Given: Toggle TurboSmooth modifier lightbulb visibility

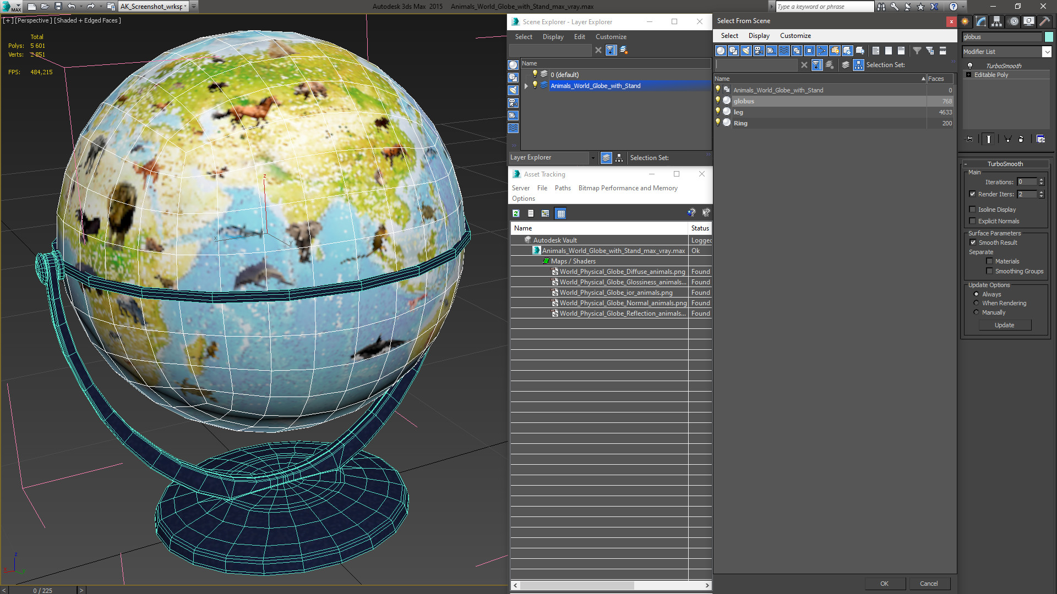Looking at the screenshot, I should click(x=970, y=65).
